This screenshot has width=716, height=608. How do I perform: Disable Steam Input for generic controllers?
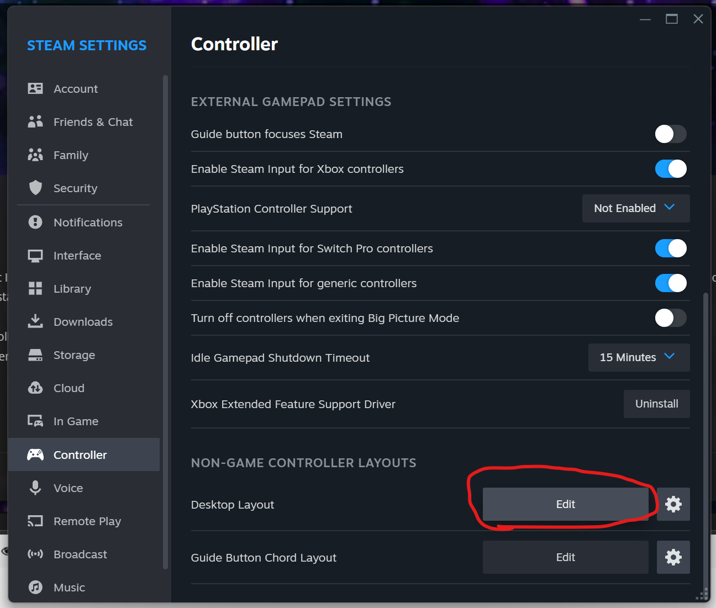[671, 283]
